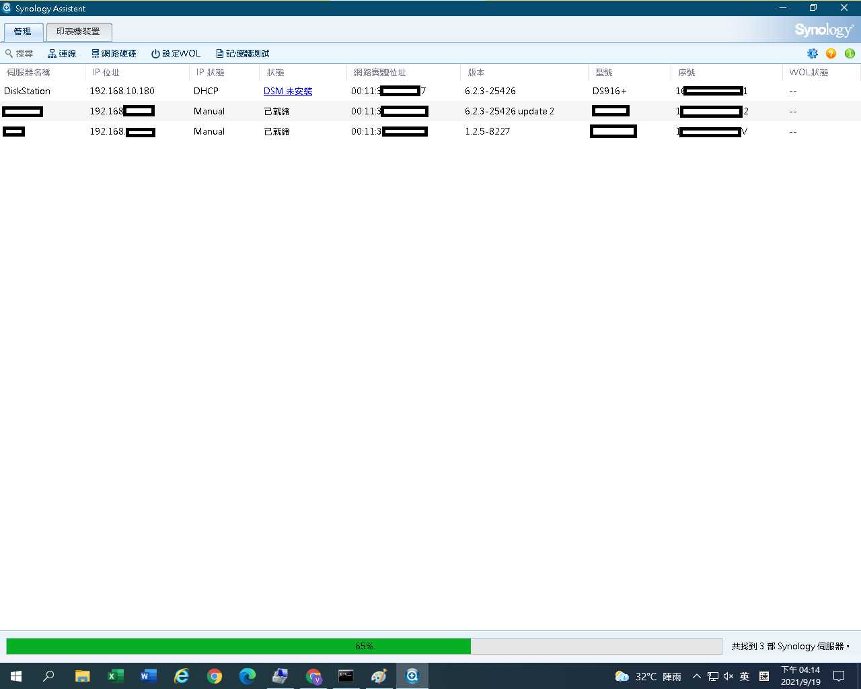Click version 1.2.5-8227 cell
The width and height of the screenshot is (861, 689).
coord(488,131)
